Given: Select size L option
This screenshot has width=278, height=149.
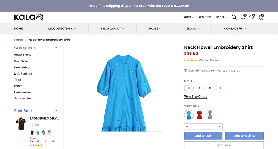Looking at the screenshot, I should [x=221, y=88].
